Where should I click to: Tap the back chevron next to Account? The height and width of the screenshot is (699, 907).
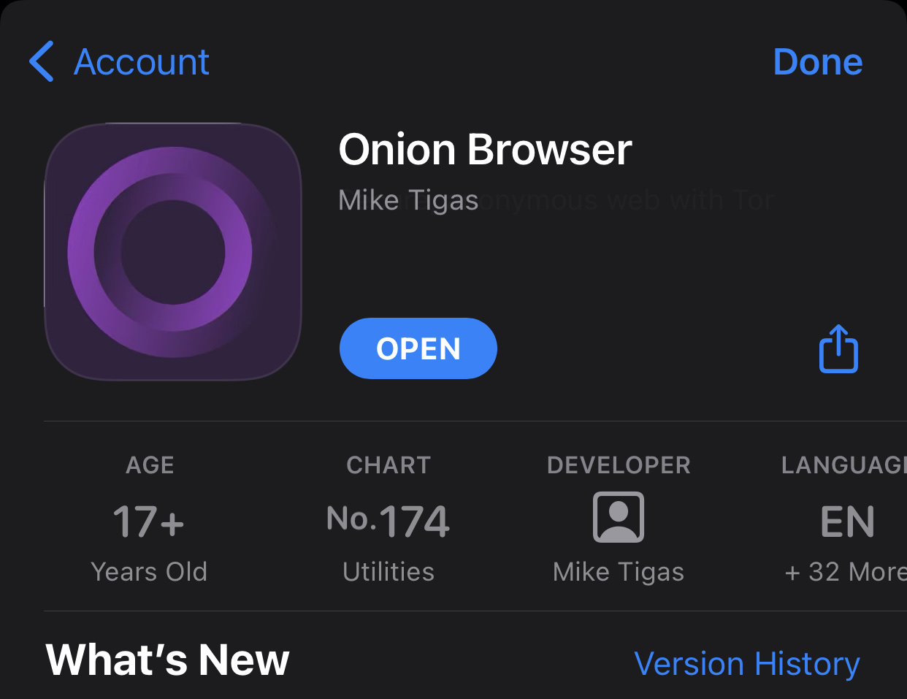[42, 62]
